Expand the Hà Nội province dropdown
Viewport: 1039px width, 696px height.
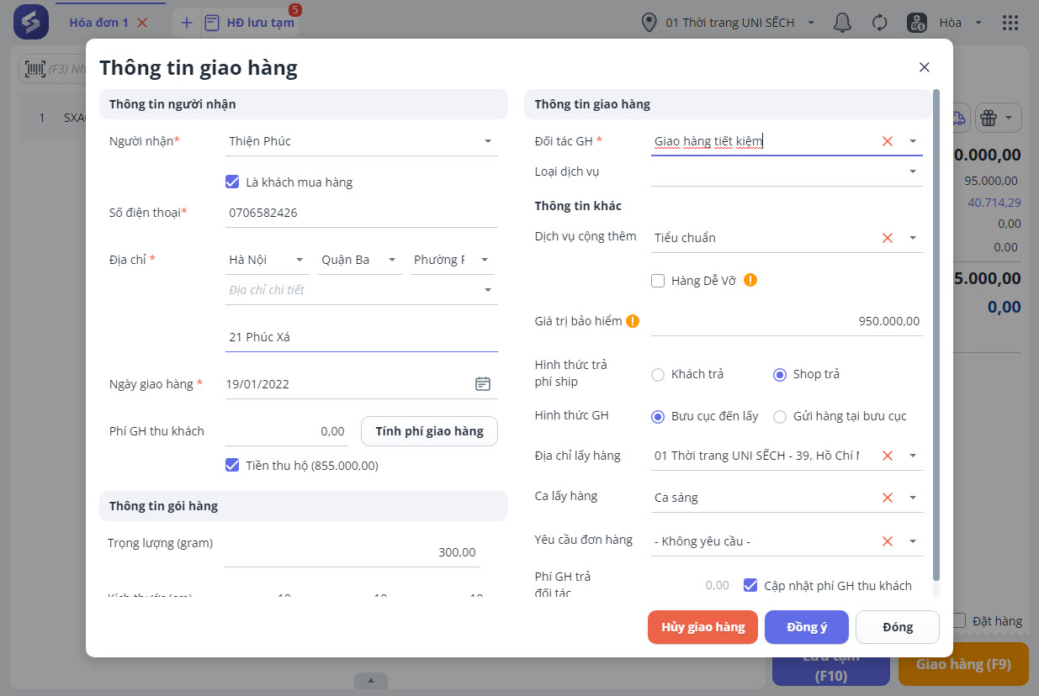click(x=300, y=260)
